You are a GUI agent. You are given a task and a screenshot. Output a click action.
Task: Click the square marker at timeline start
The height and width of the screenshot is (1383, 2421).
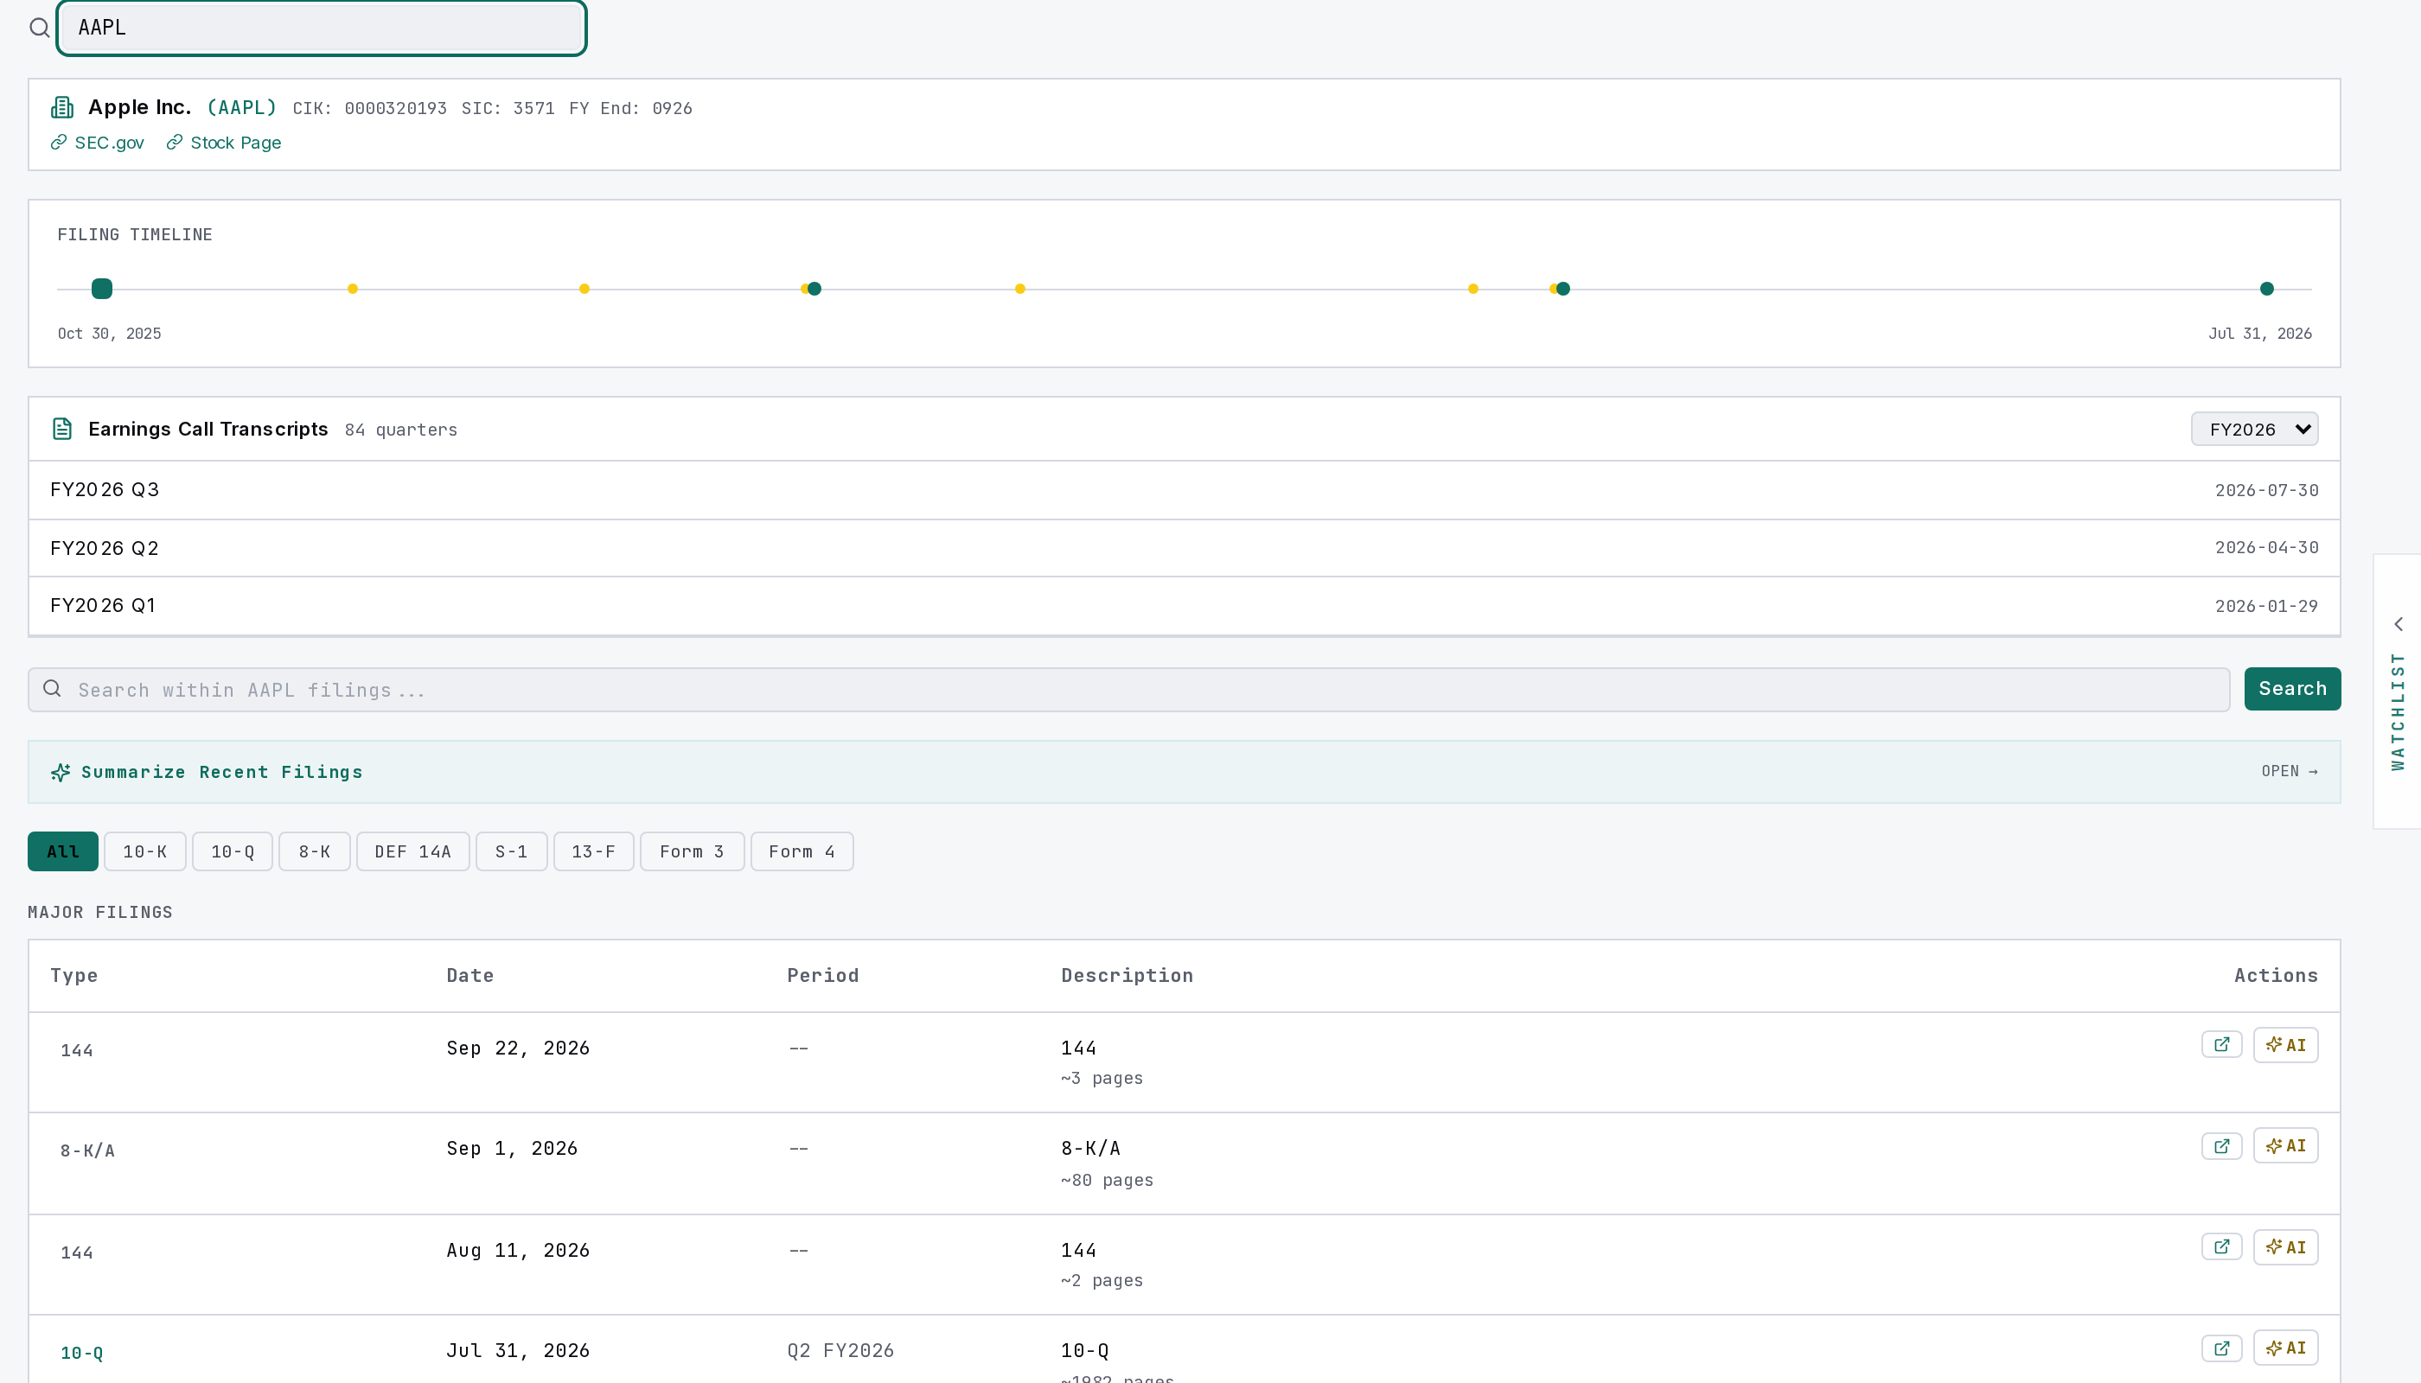coord(102,289)
